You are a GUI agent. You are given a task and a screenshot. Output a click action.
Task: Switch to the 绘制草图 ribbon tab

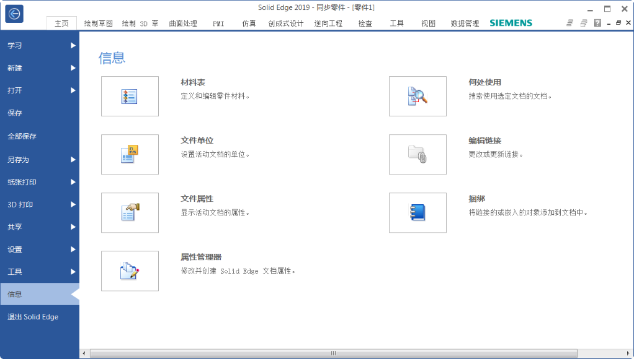pos(98,24)
